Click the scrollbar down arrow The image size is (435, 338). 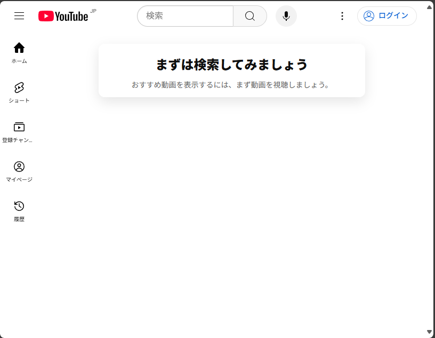[x=429, y=332]
